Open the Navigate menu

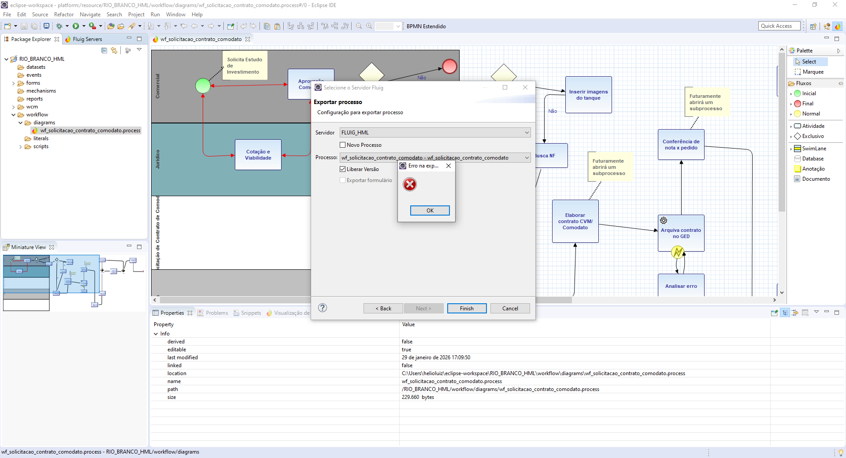point(90,15)
